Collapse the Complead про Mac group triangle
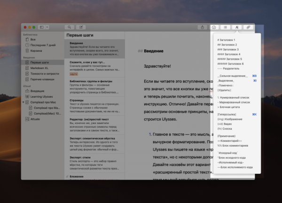Screen dimensions: 282x203 [x=23, y=102]
